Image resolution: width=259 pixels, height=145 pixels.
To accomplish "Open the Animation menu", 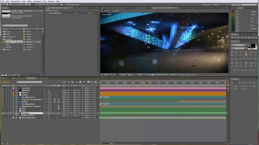I will (x=37, y=2).
